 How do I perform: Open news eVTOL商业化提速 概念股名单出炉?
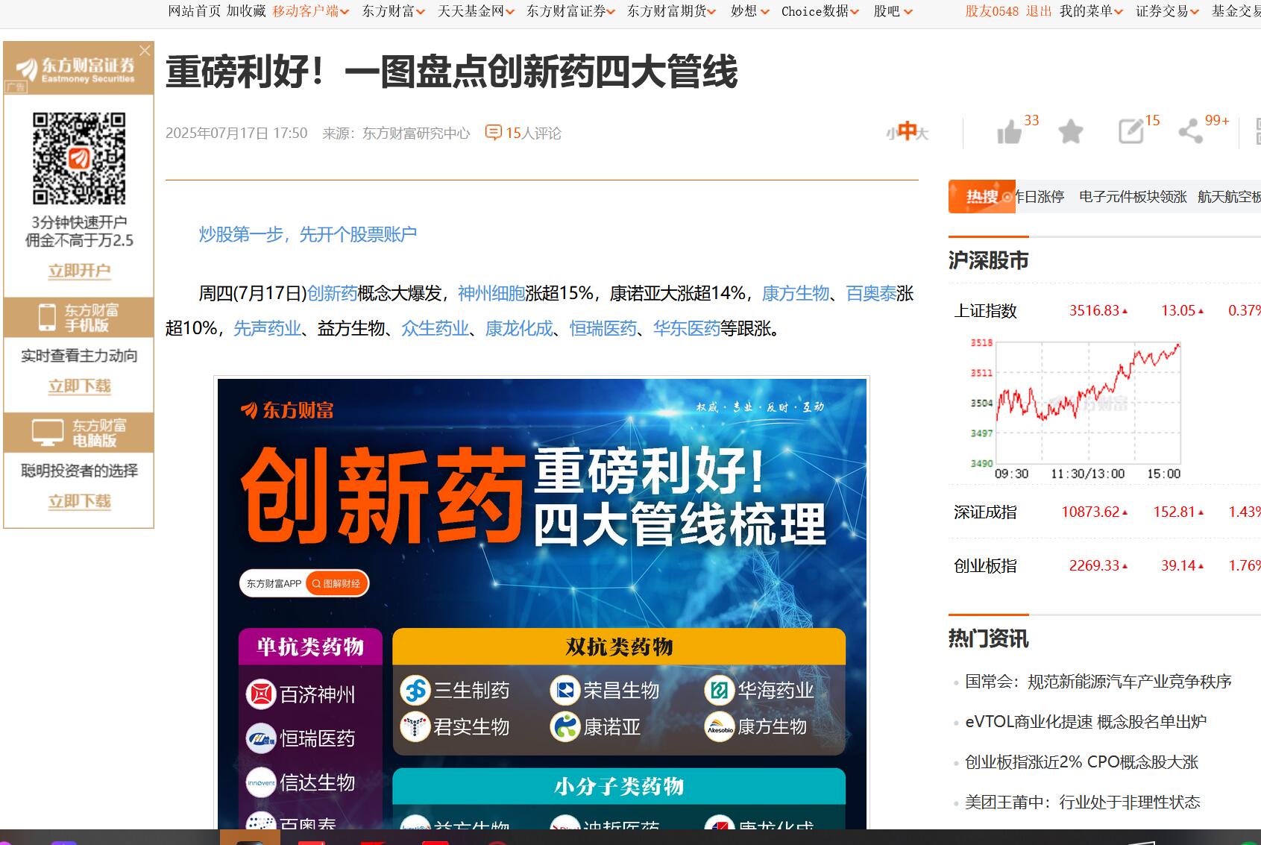pos(1085,722)
